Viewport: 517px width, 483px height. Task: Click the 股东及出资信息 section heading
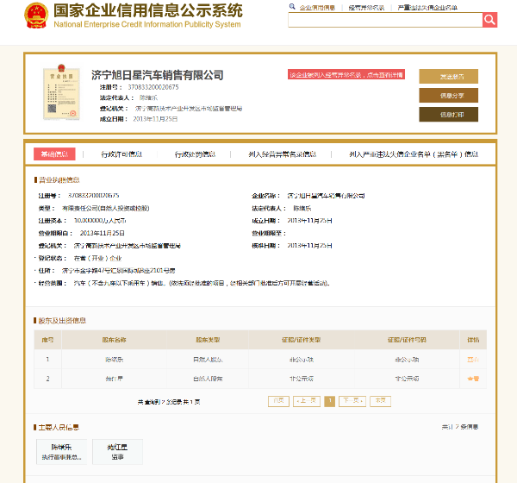[x=62, y=320]
